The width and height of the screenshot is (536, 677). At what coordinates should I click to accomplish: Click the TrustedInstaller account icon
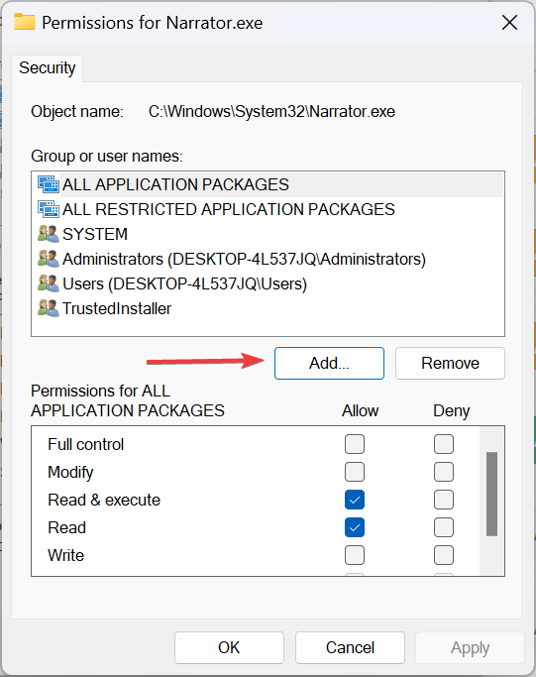[49, 308]
